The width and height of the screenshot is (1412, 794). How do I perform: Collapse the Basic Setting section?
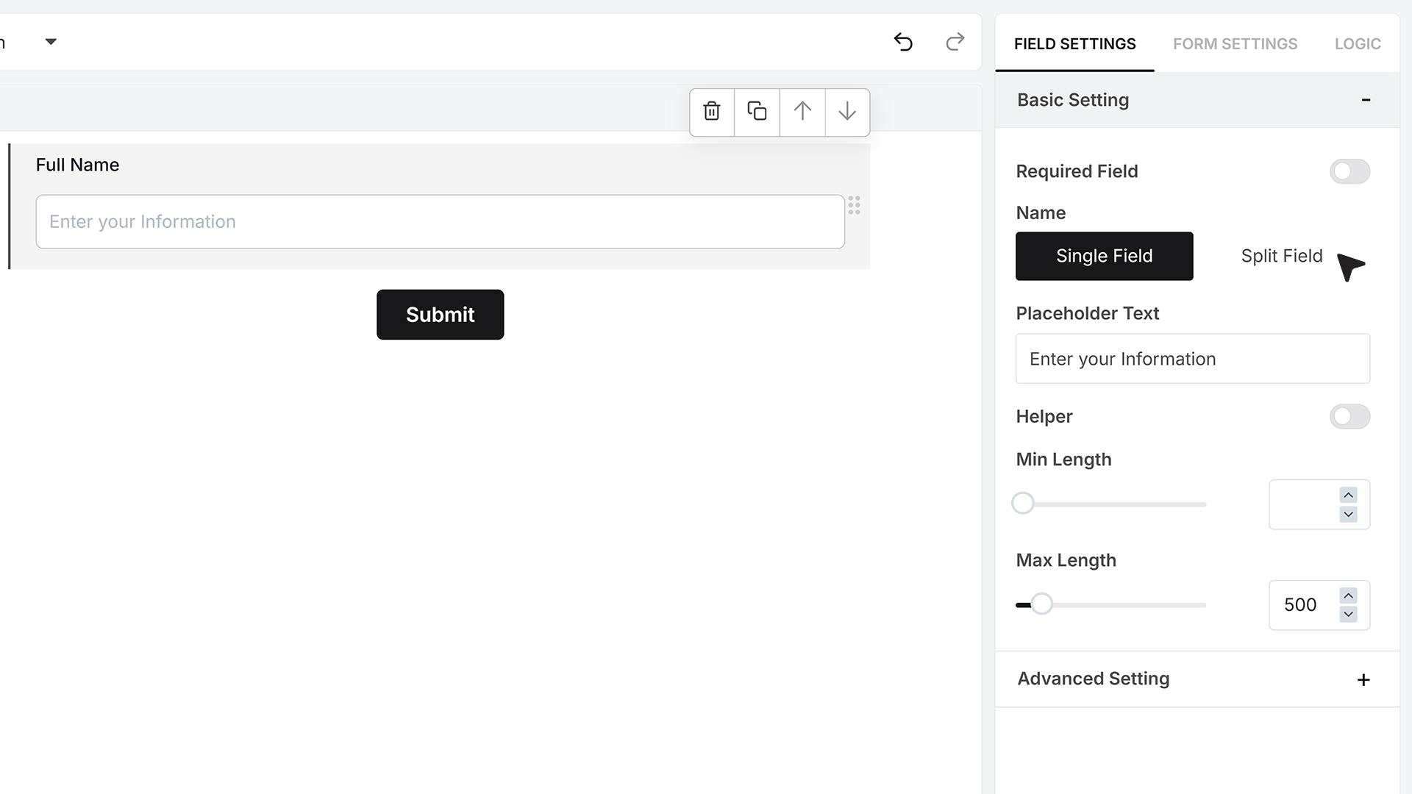click(1366, 100)
